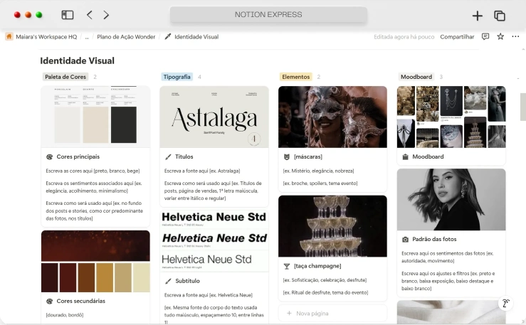The height and width of the screenshot is (325, 526).
Task: Open the Astralaga font thumbnail
Action: pyautogui.click(x=214, y=117)
